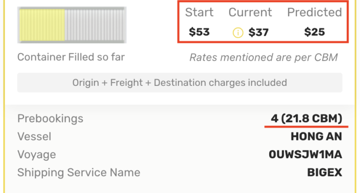Select the HONG AN vessel name
The image size is (360, 193).
pos(316,137)
